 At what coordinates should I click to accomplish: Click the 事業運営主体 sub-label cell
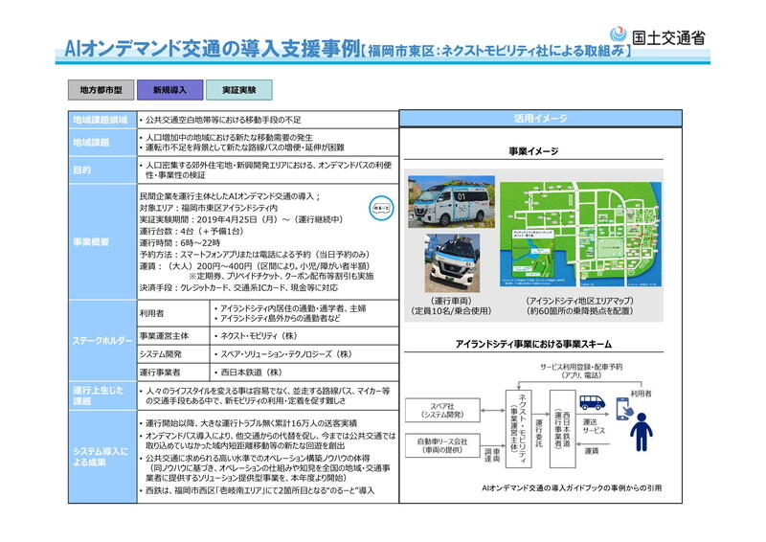pyautogui.click(x=173, y=336)
